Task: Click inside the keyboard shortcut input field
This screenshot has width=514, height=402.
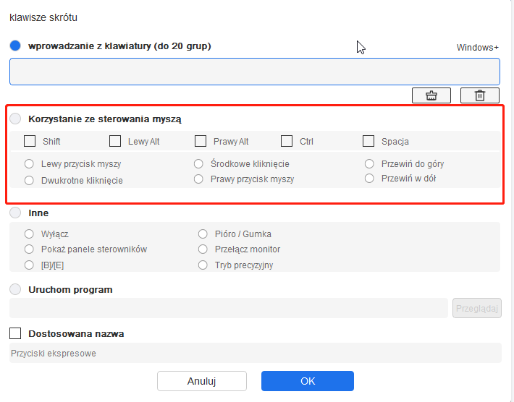Action: (255, 72)
